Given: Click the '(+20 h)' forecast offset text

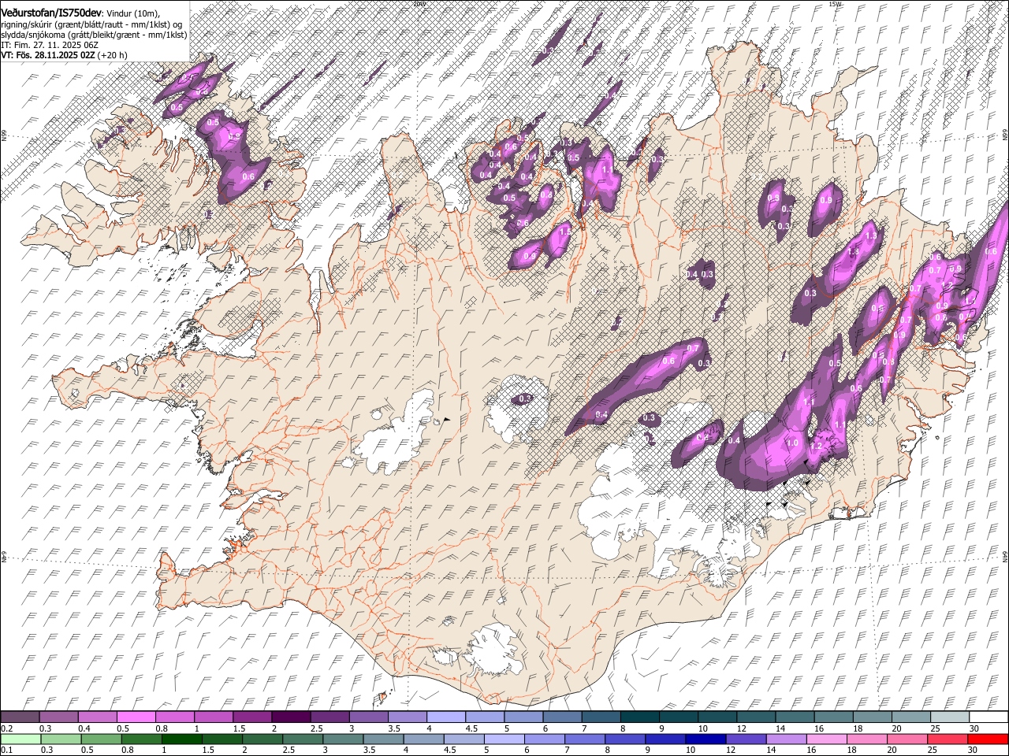Looking at the screenshot, I should (114, 55).
